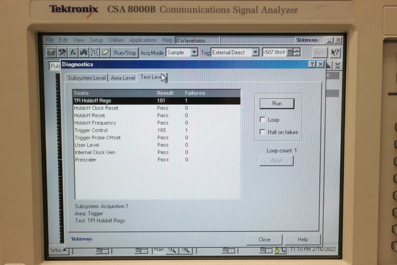Select the Internal Clock Gen test row

click(156, 152)
